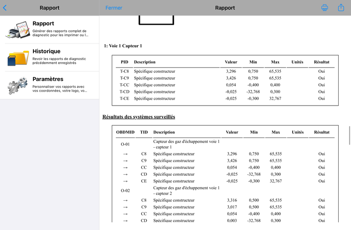
Task: Click the Résultats des systèmes surveillés heading
Action: [x=139, y=117]
